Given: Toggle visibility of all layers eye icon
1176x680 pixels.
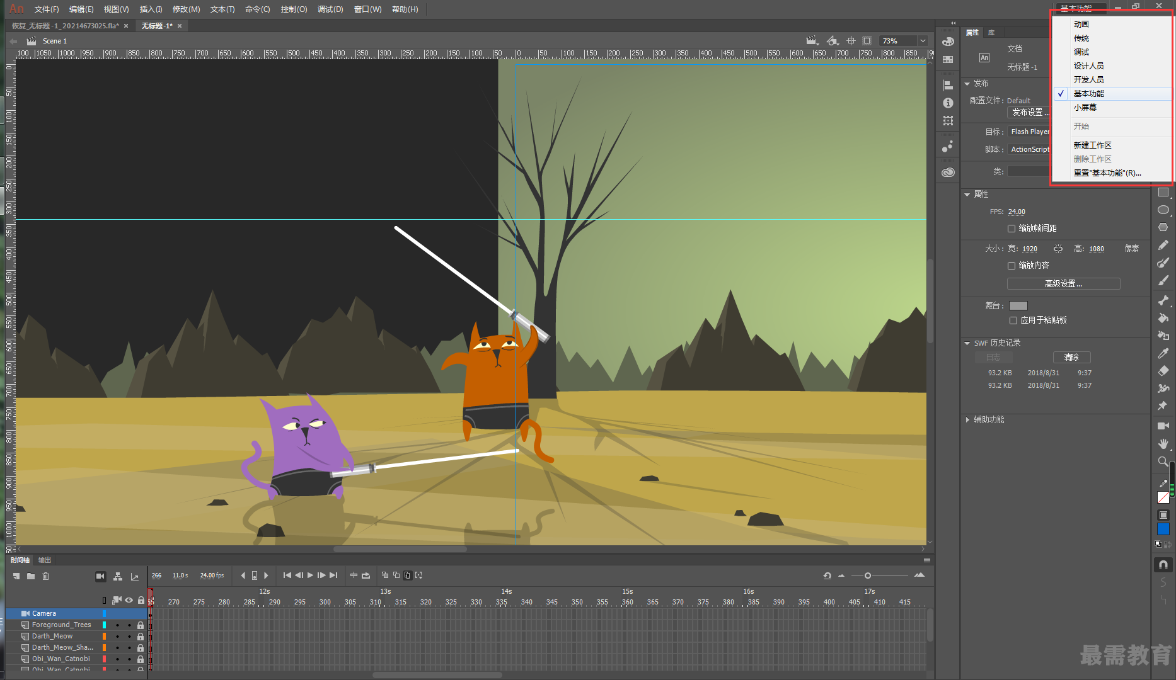Looking at the screenshot, I should (x=129, y=600).
